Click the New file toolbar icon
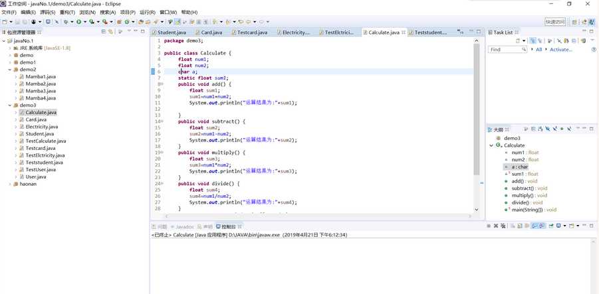 tap(4, 22)
